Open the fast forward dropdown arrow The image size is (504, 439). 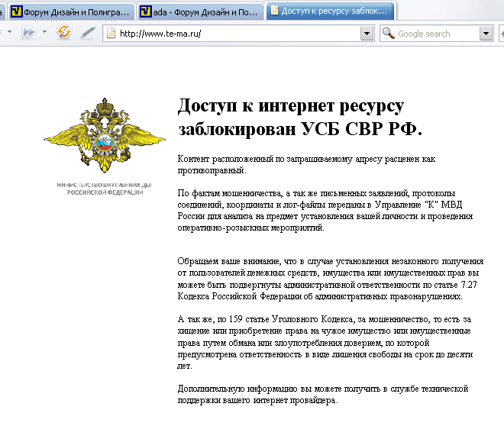pos(45,32)
